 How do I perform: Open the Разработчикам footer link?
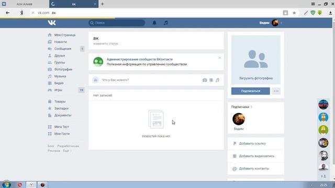(x=68, y=146)
